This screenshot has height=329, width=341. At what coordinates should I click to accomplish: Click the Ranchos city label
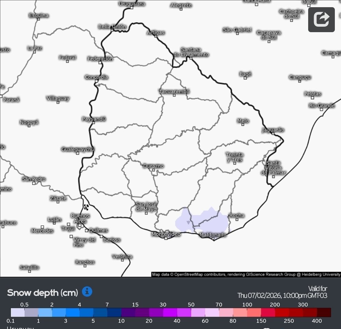pos(85,262)
